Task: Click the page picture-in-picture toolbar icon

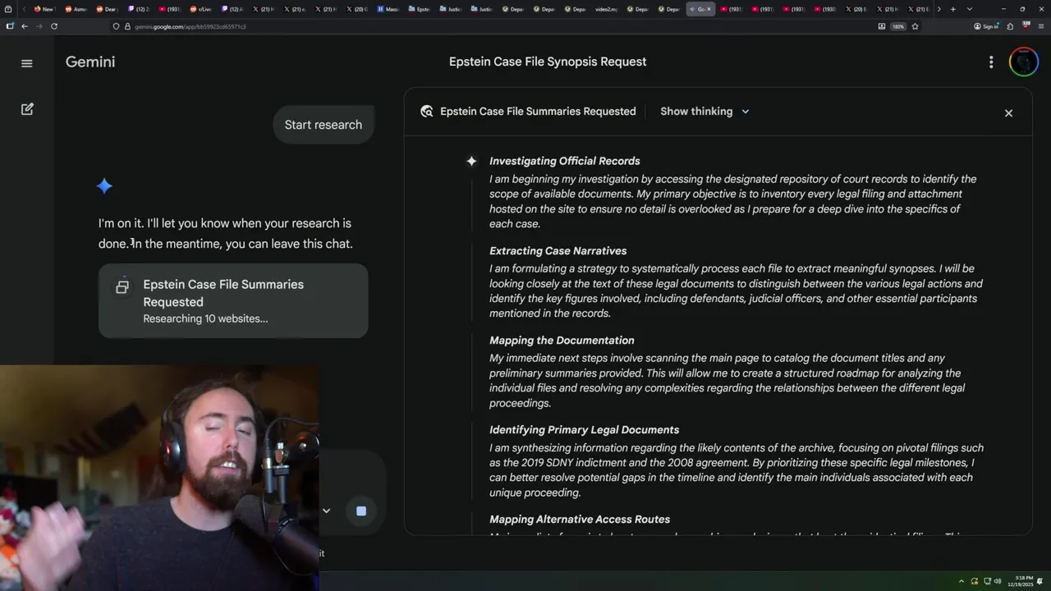Action: click(882, 26)
